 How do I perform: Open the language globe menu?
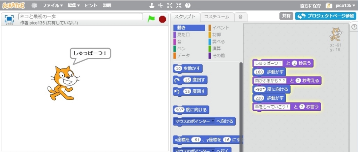(x=35, y=6)
